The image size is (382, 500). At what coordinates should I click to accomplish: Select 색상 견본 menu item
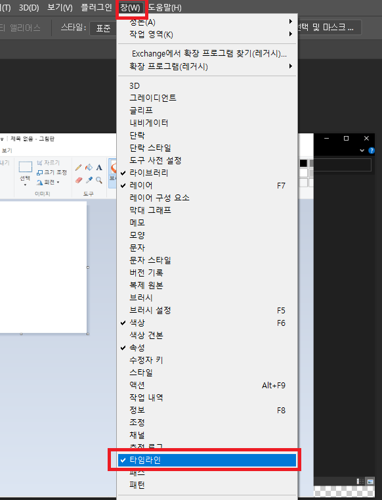pyautogui.click(x=207, y=335)
